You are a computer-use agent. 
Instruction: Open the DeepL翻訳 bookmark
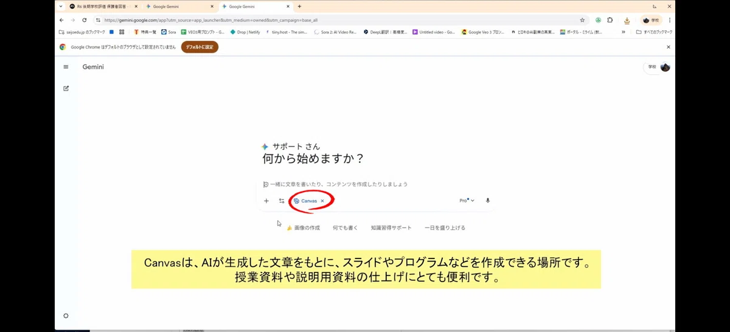pos(385,32)
